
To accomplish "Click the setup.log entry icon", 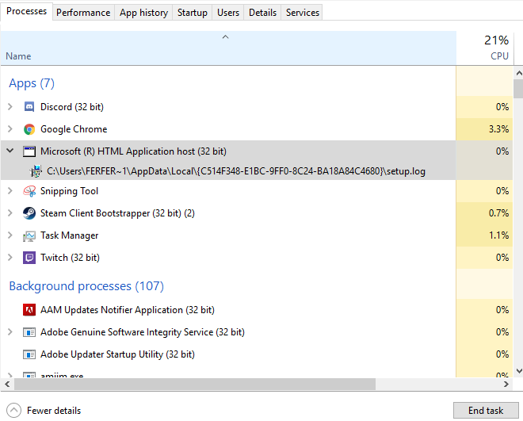I will [36, 171].
